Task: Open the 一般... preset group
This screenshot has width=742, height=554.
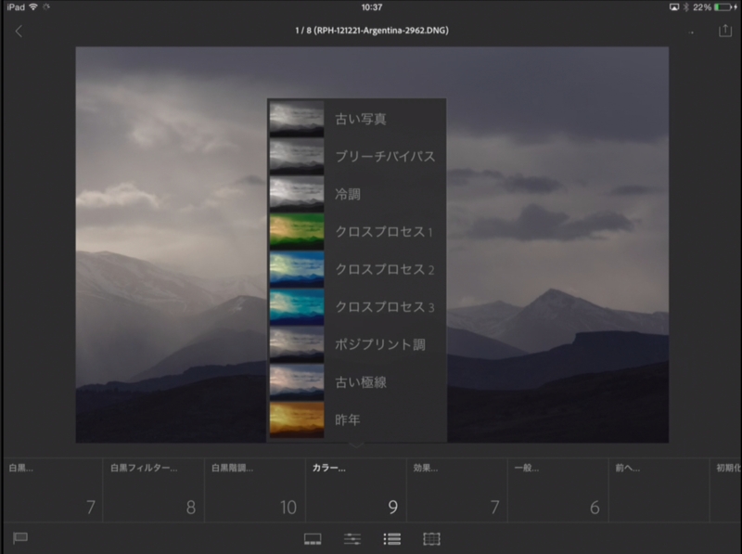Action: point(558,490)
